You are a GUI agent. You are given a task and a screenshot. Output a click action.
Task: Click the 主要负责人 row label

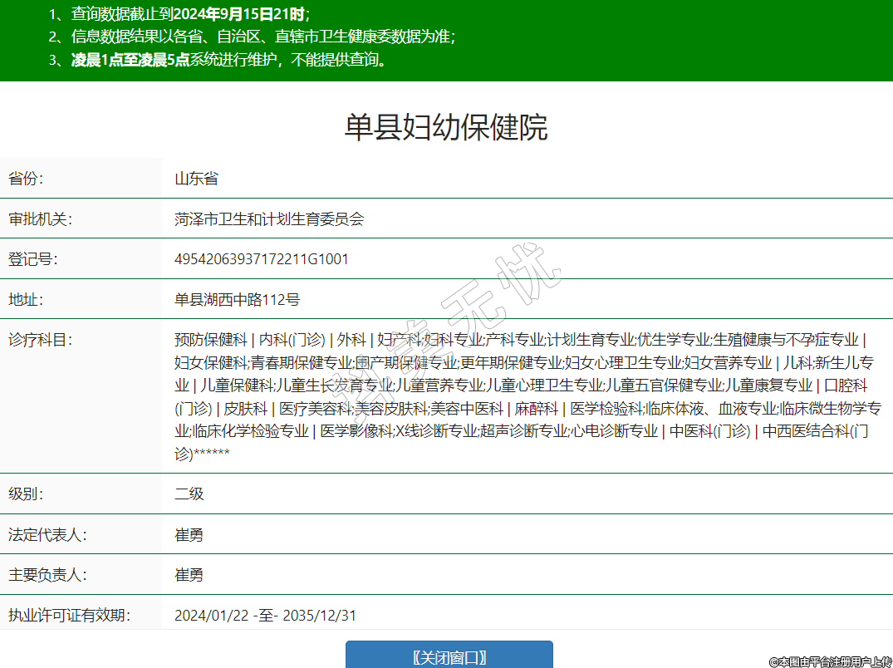pyautogui.click(x=47, y=575)
